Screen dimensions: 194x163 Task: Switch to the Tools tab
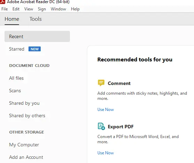(x=35, y=19)
